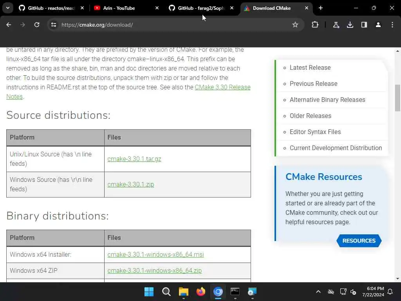Open the notifications bell

(x=390, y=292)
